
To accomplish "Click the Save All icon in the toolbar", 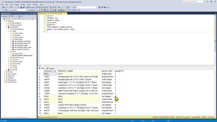I will click(x=24, y=7).
